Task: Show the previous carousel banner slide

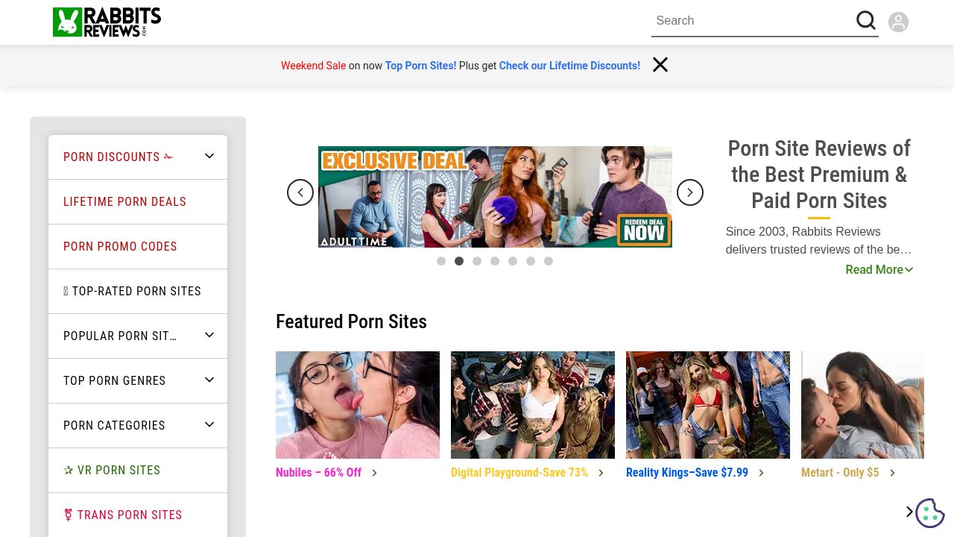Action: [x=300, y=192]
